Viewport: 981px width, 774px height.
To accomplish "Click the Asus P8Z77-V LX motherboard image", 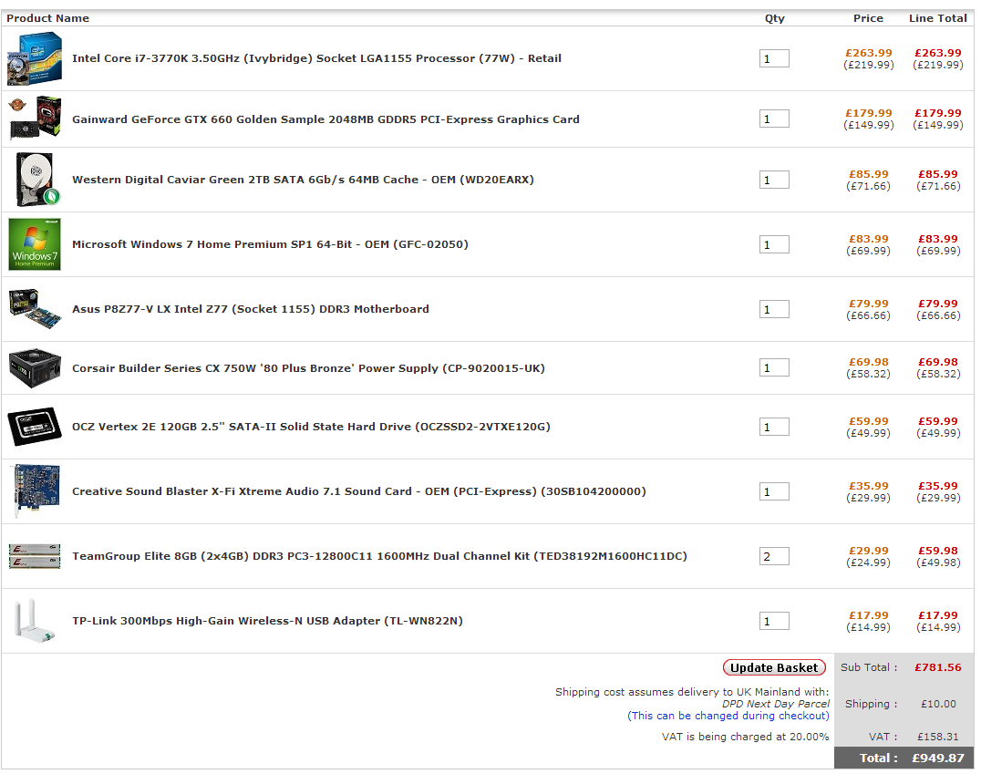I will tap(36, 309).
